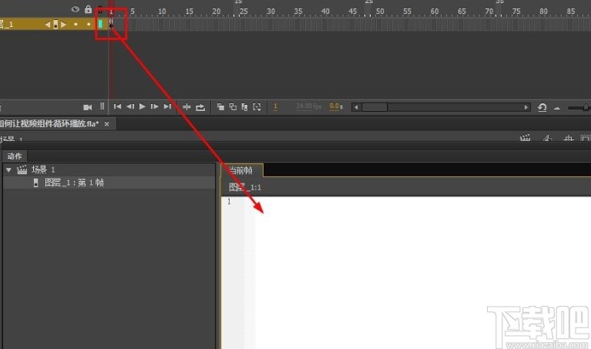Click the 图层_1:1 script label

245,187
